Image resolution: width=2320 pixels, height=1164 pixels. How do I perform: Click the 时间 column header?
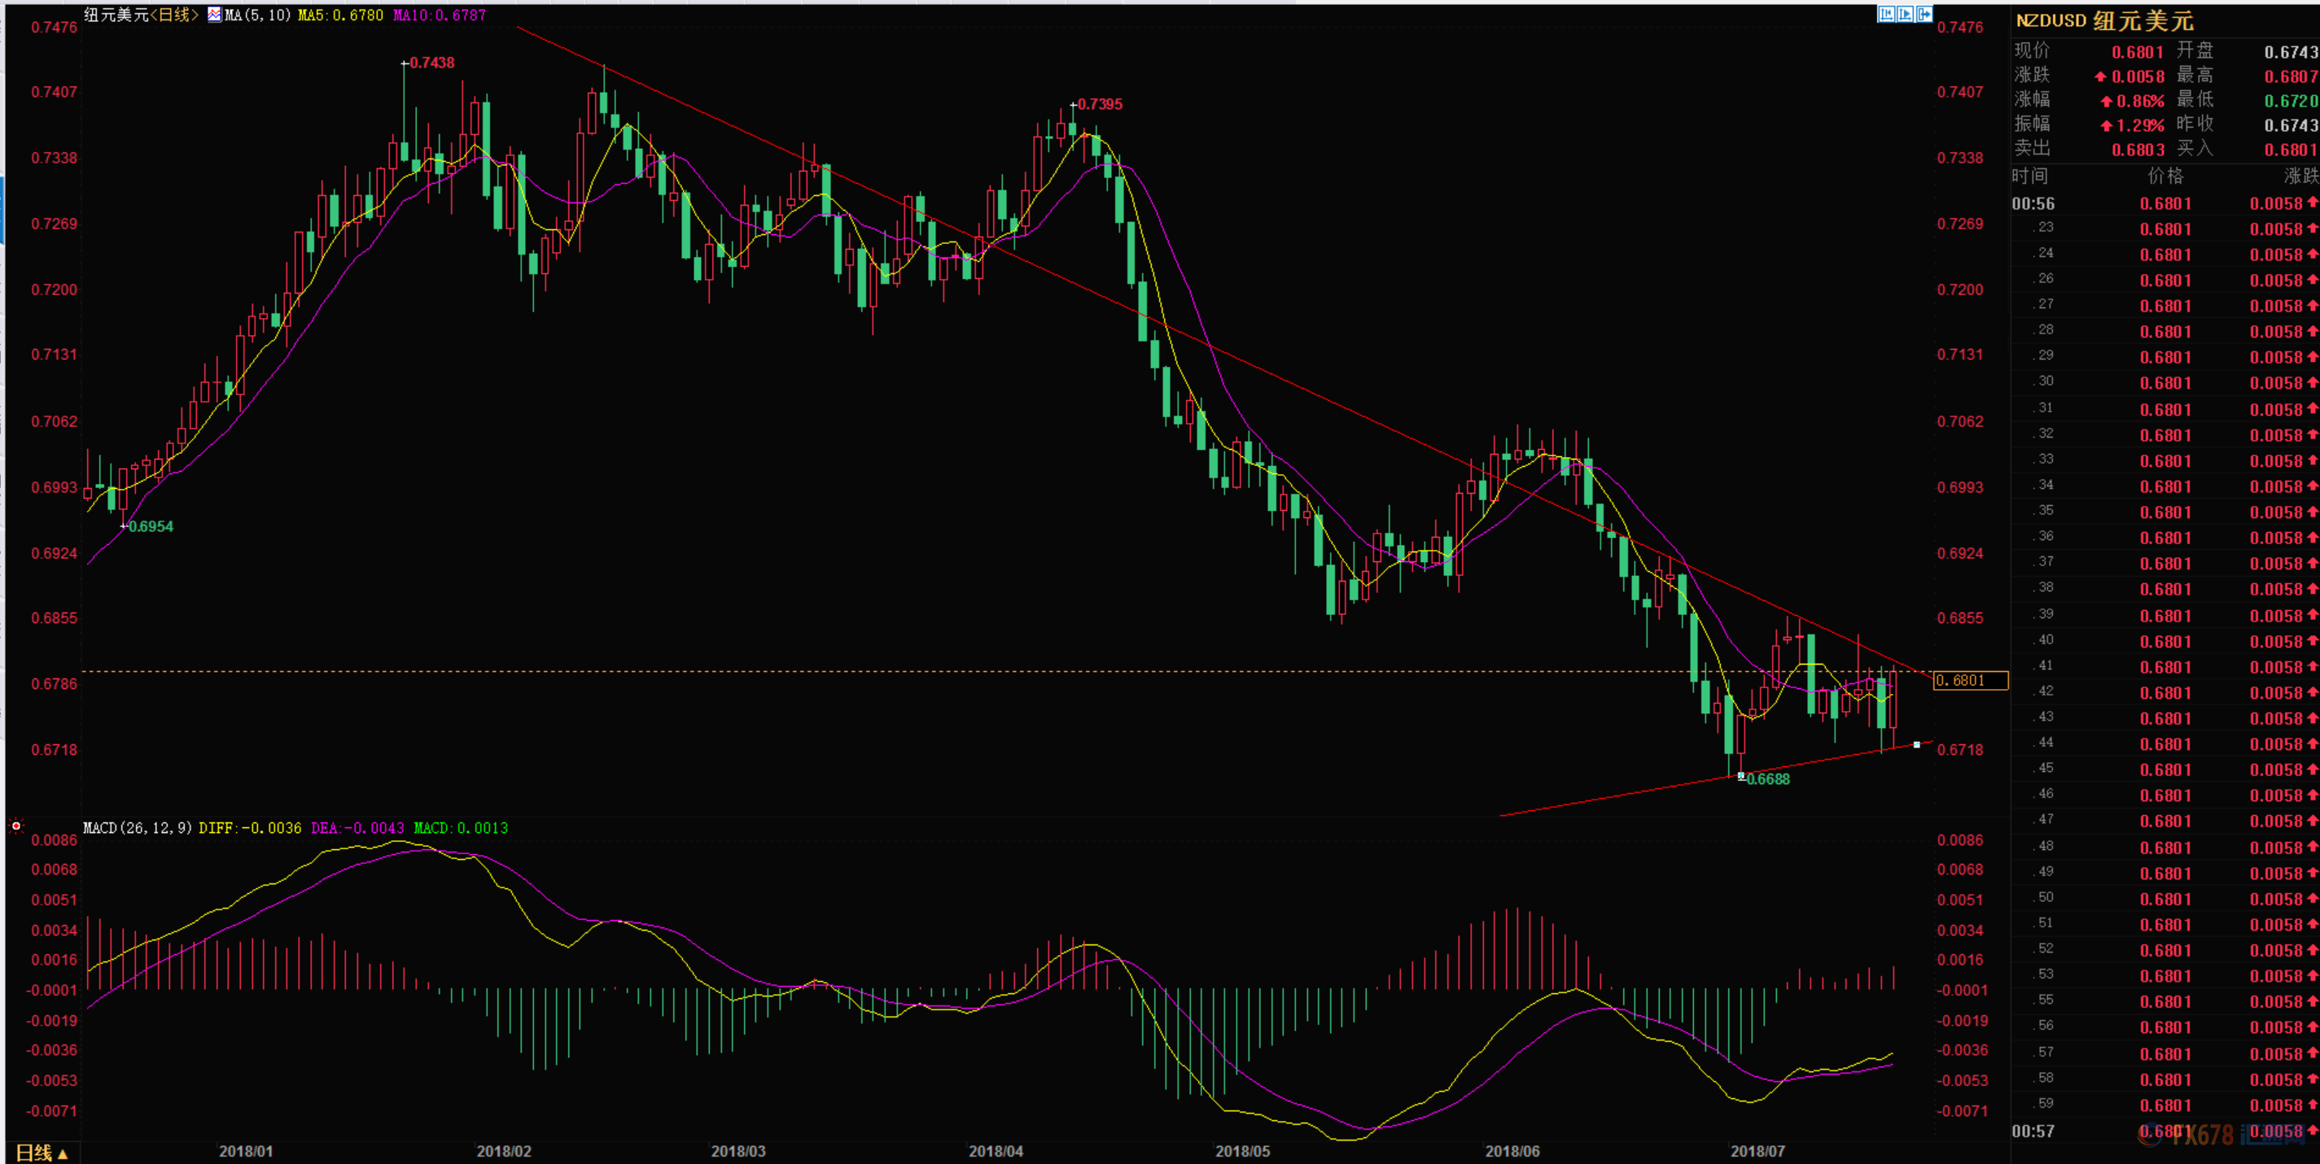click(2030, 176)
